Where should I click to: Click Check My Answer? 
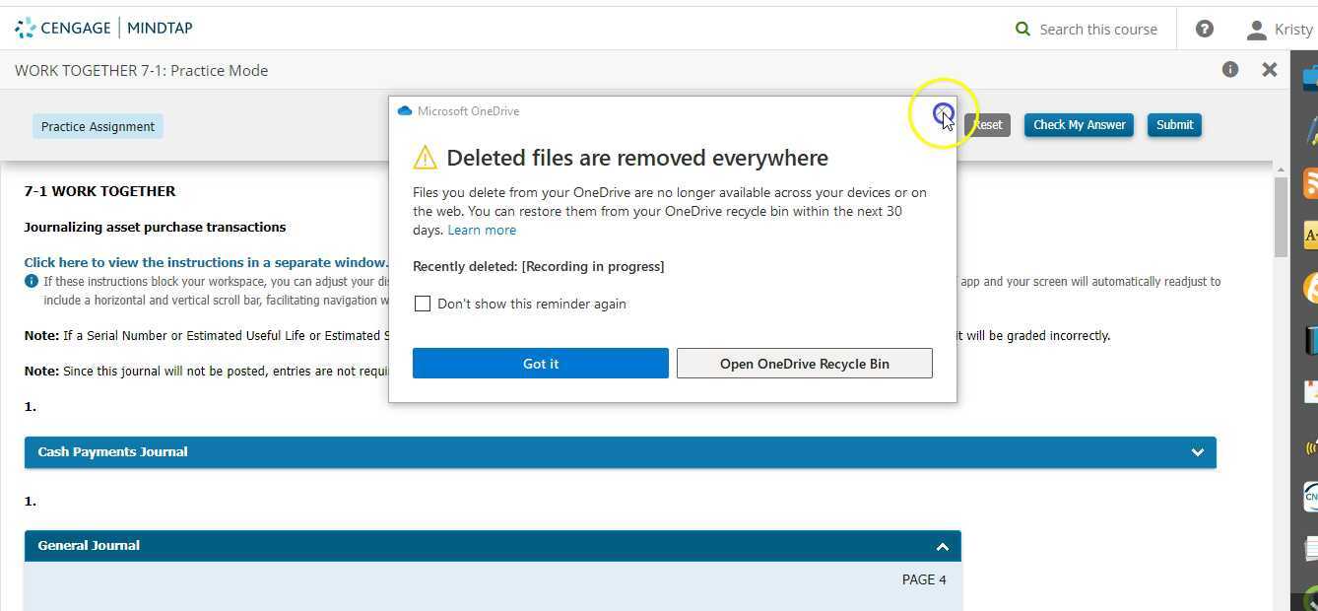point(1079,125)
